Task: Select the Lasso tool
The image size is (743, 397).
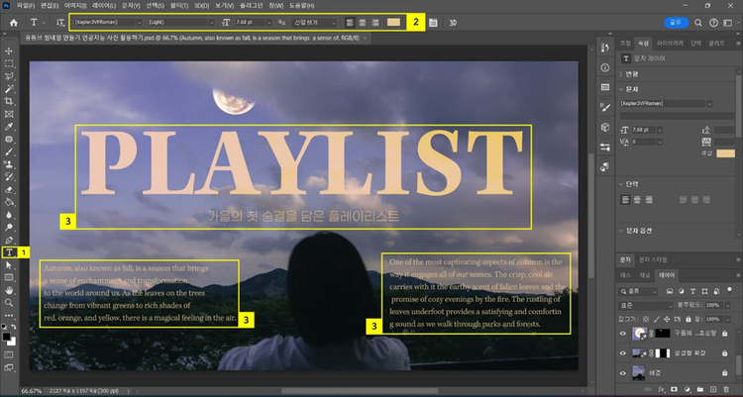Action: (9, 76)
